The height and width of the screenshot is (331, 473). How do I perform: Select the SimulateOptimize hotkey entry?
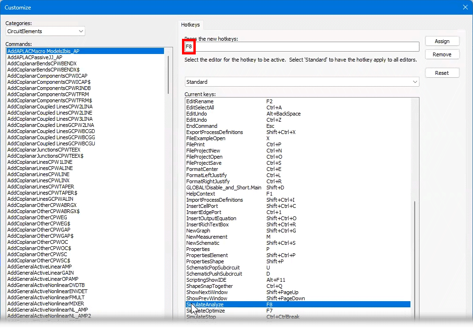[x=298, y=311]
